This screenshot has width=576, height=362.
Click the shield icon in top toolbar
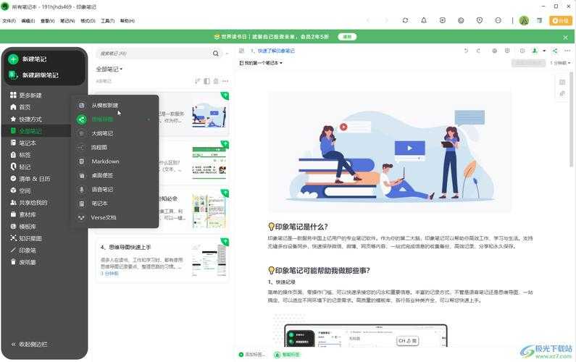click(x=480, y=20)
